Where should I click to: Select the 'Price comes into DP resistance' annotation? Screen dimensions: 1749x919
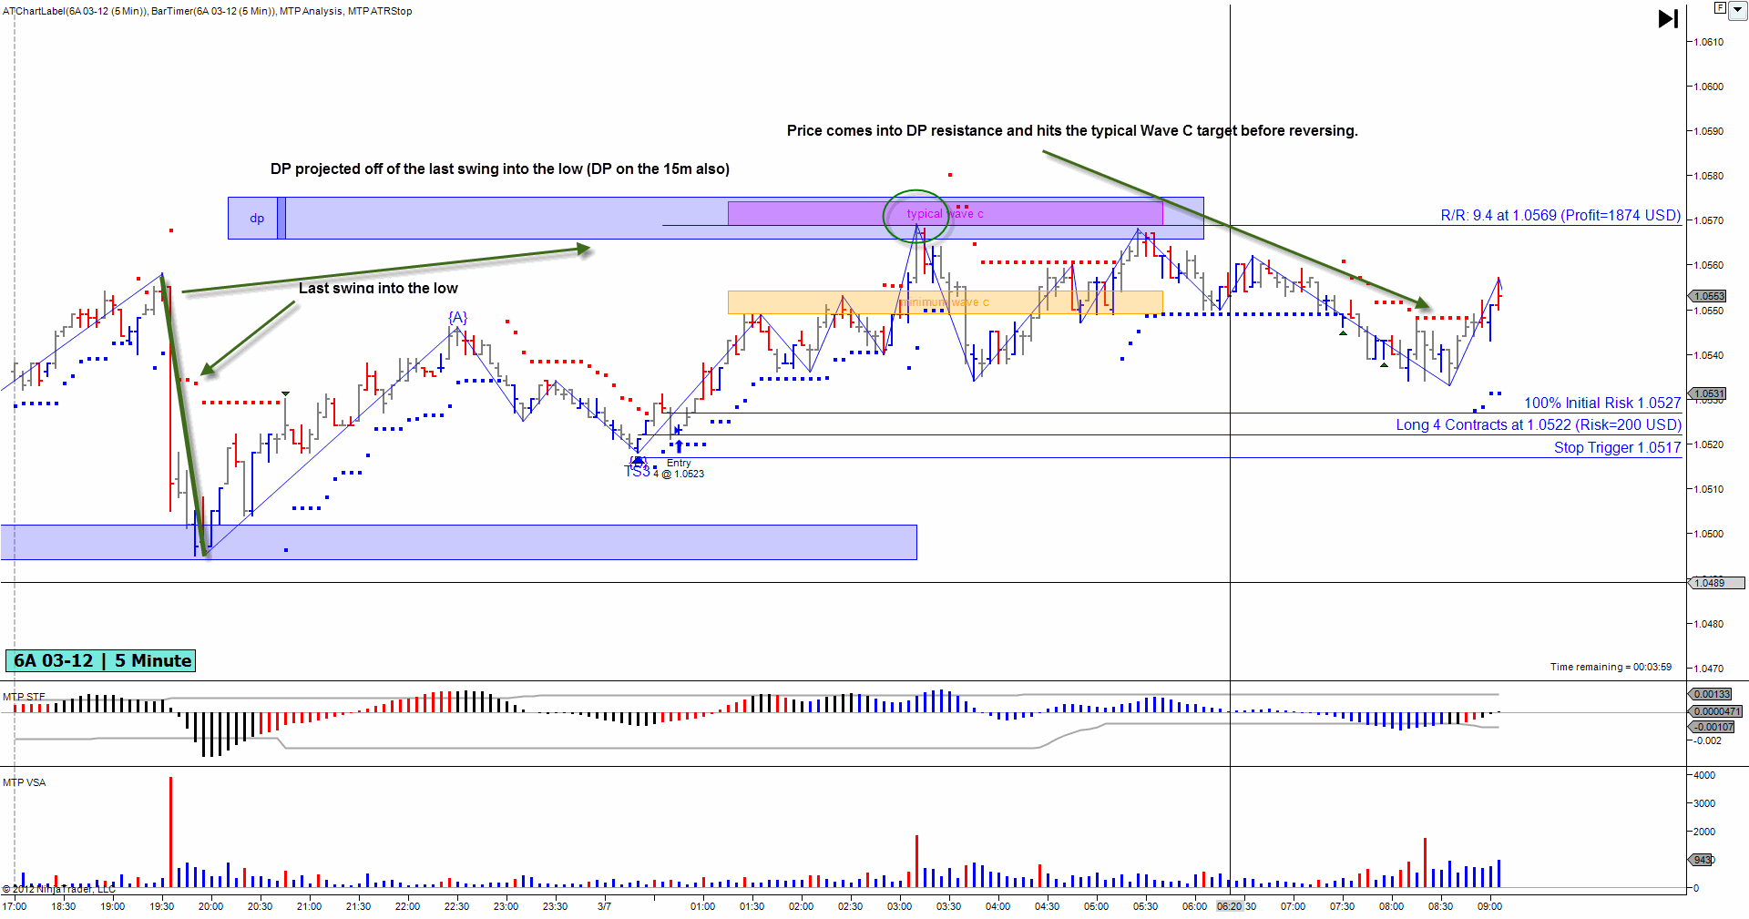pyautogui.click(x=1072, y=130)
